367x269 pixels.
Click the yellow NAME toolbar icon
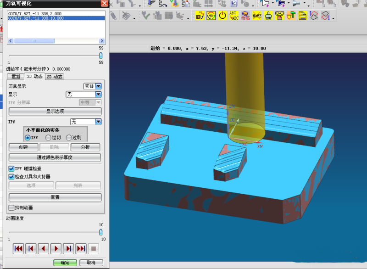click(x=257, y=16)
